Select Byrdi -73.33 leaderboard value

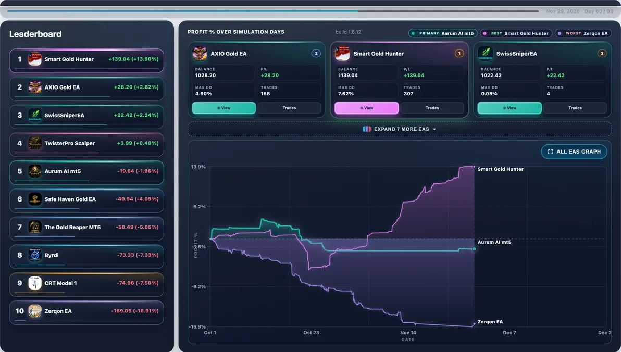tap(138, 255)
